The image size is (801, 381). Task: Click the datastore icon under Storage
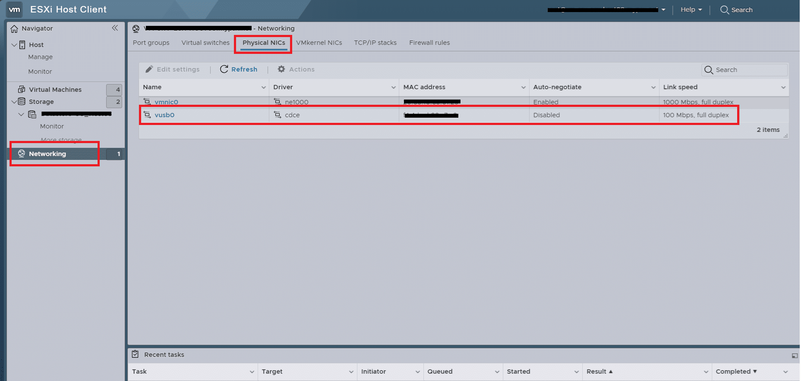pyautogui.click(x=32, y=114)
